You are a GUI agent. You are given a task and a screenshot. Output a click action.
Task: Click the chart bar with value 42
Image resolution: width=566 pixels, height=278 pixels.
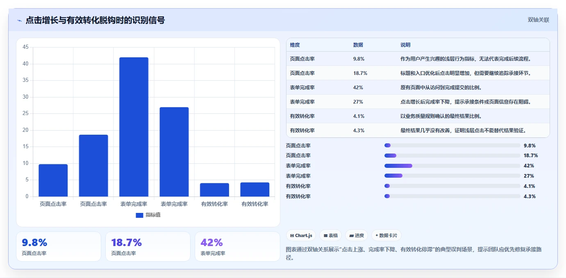134,127
